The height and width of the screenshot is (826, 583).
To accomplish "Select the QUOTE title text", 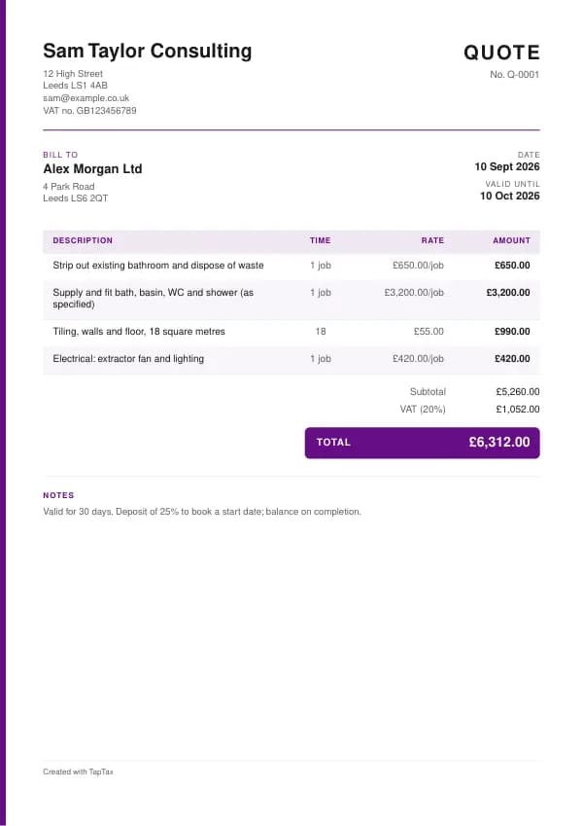I will 501,53.
